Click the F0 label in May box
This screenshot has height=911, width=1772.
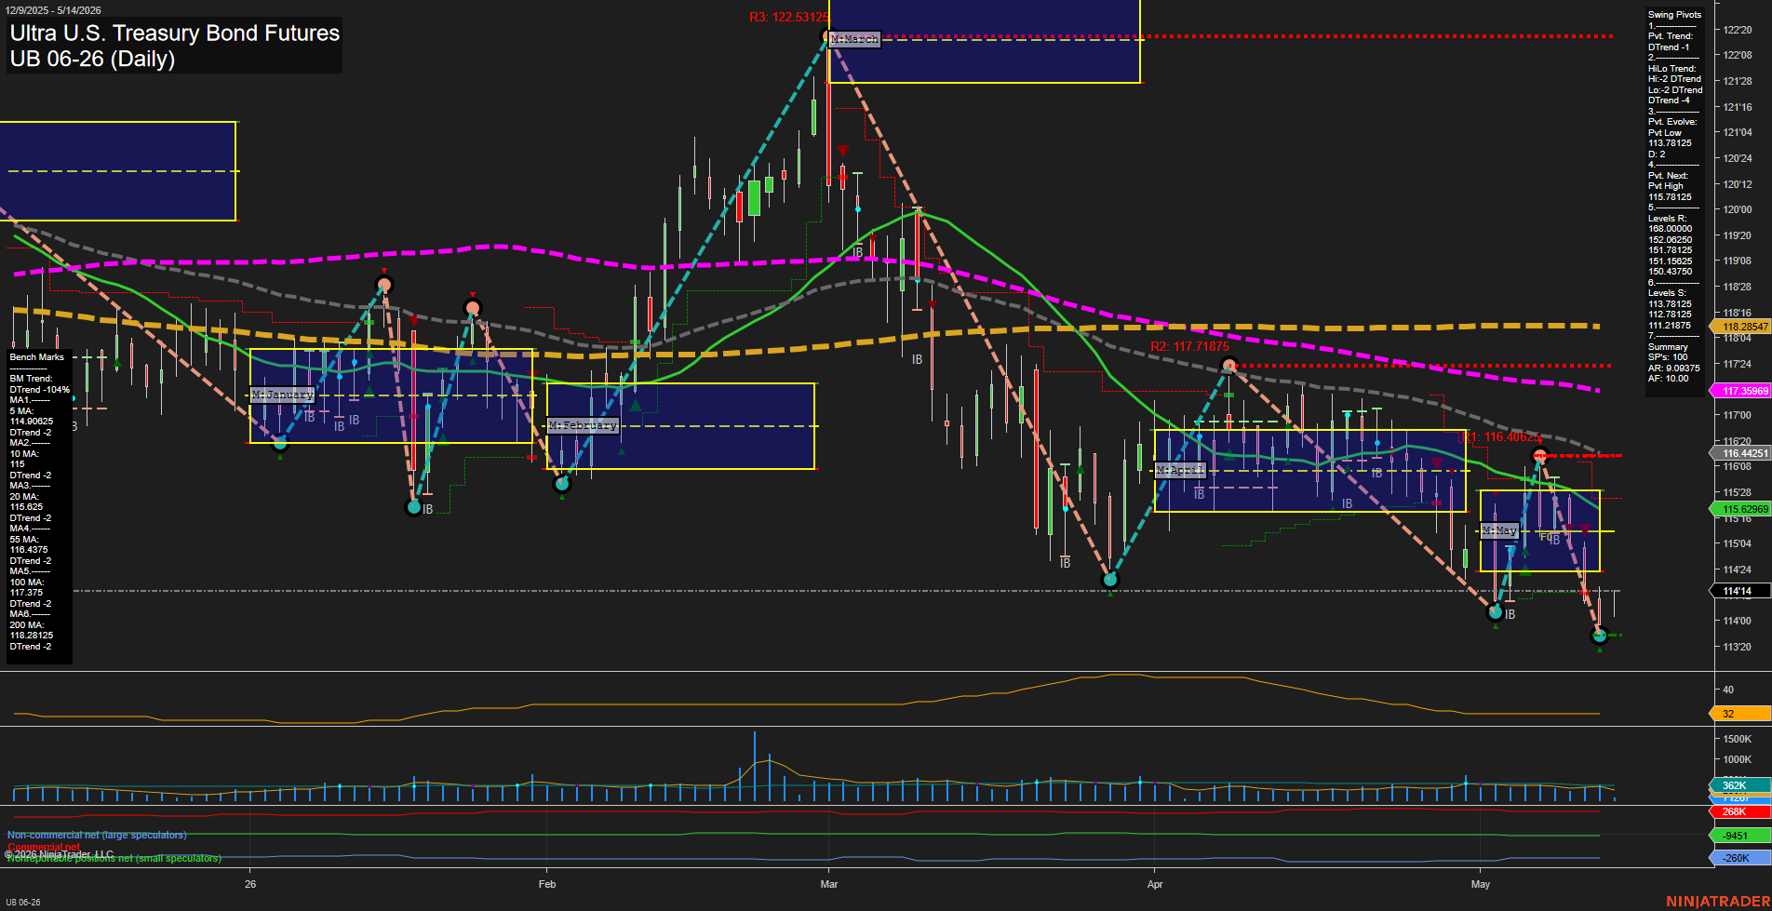click(x=1545, y=538)
